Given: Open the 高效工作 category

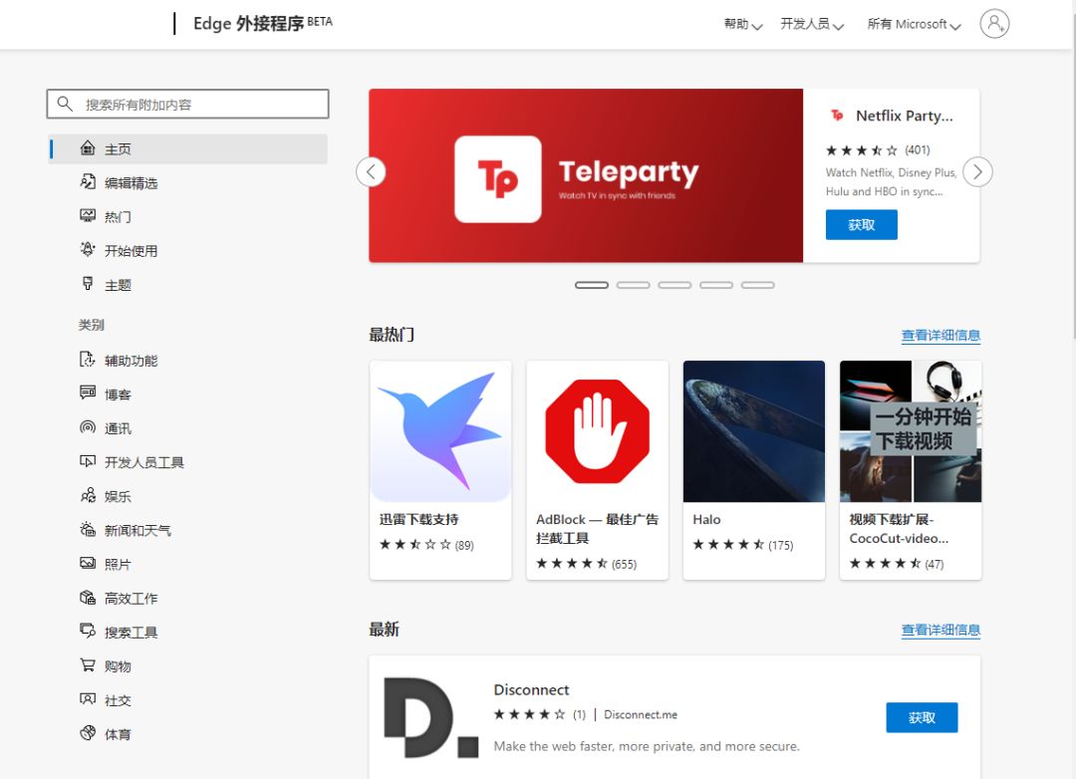Looking at the screenshot, I should 131,598.
